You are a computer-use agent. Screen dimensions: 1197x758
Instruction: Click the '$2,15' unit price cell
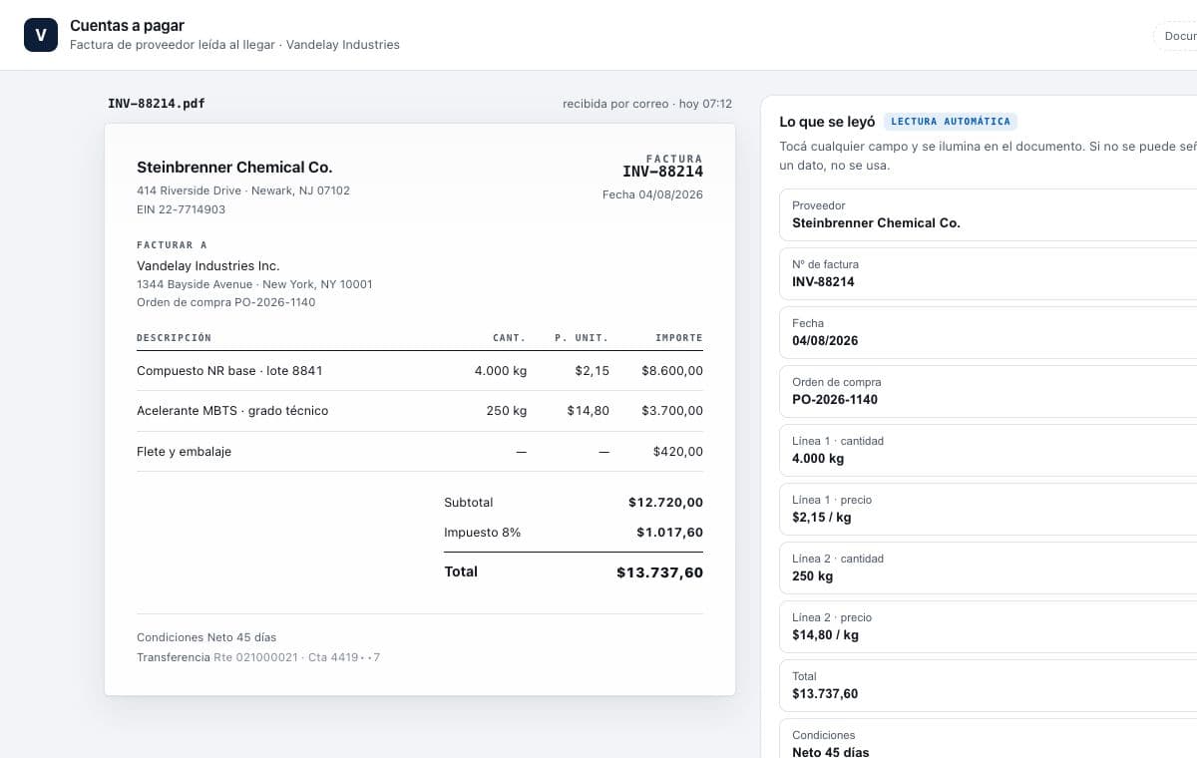[x=592, y=371]
